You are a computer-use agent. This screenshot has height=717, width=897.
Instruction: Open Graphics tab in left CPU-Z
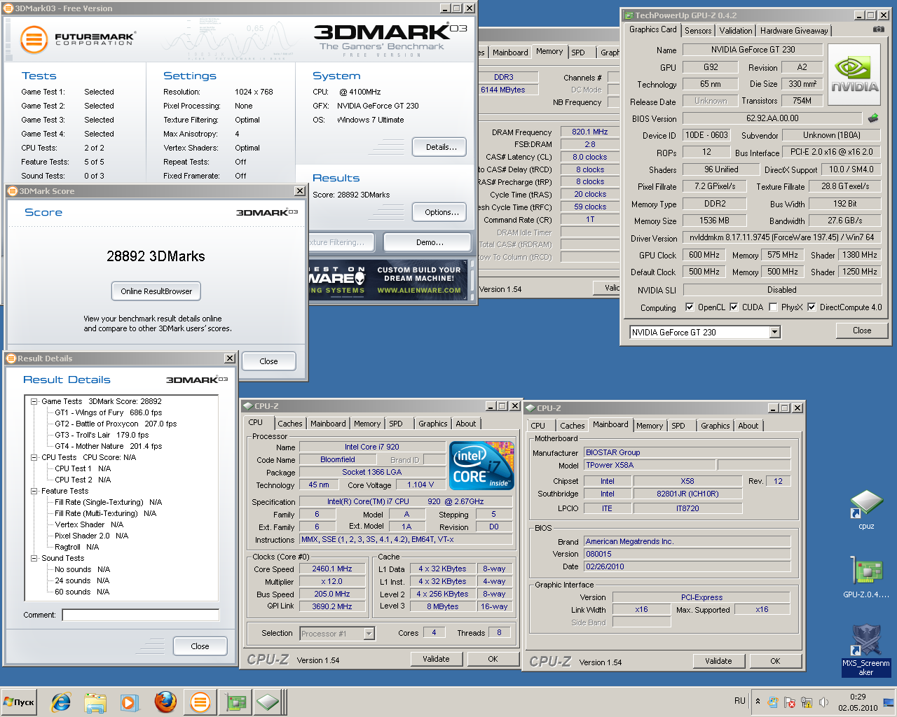433,424
